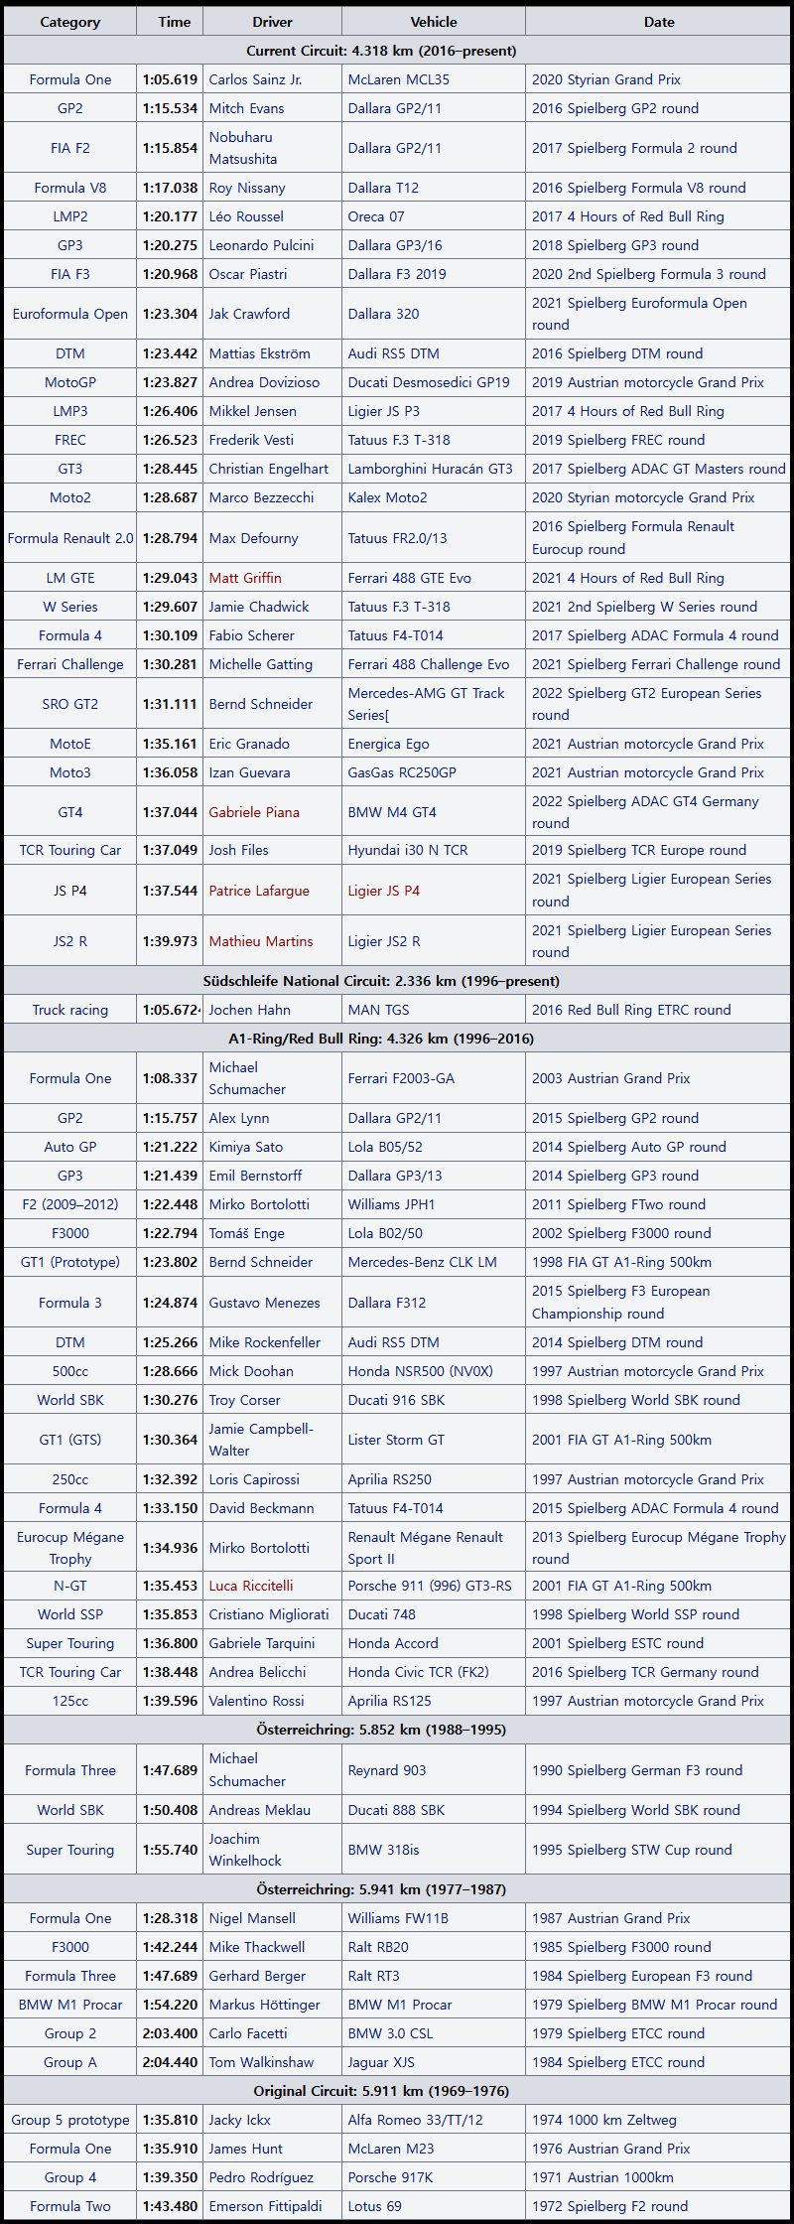Image resolution: width=794 pixels, height=2224 pixels.
Task: Open the Mattias Ekström link
Action: 259,353
